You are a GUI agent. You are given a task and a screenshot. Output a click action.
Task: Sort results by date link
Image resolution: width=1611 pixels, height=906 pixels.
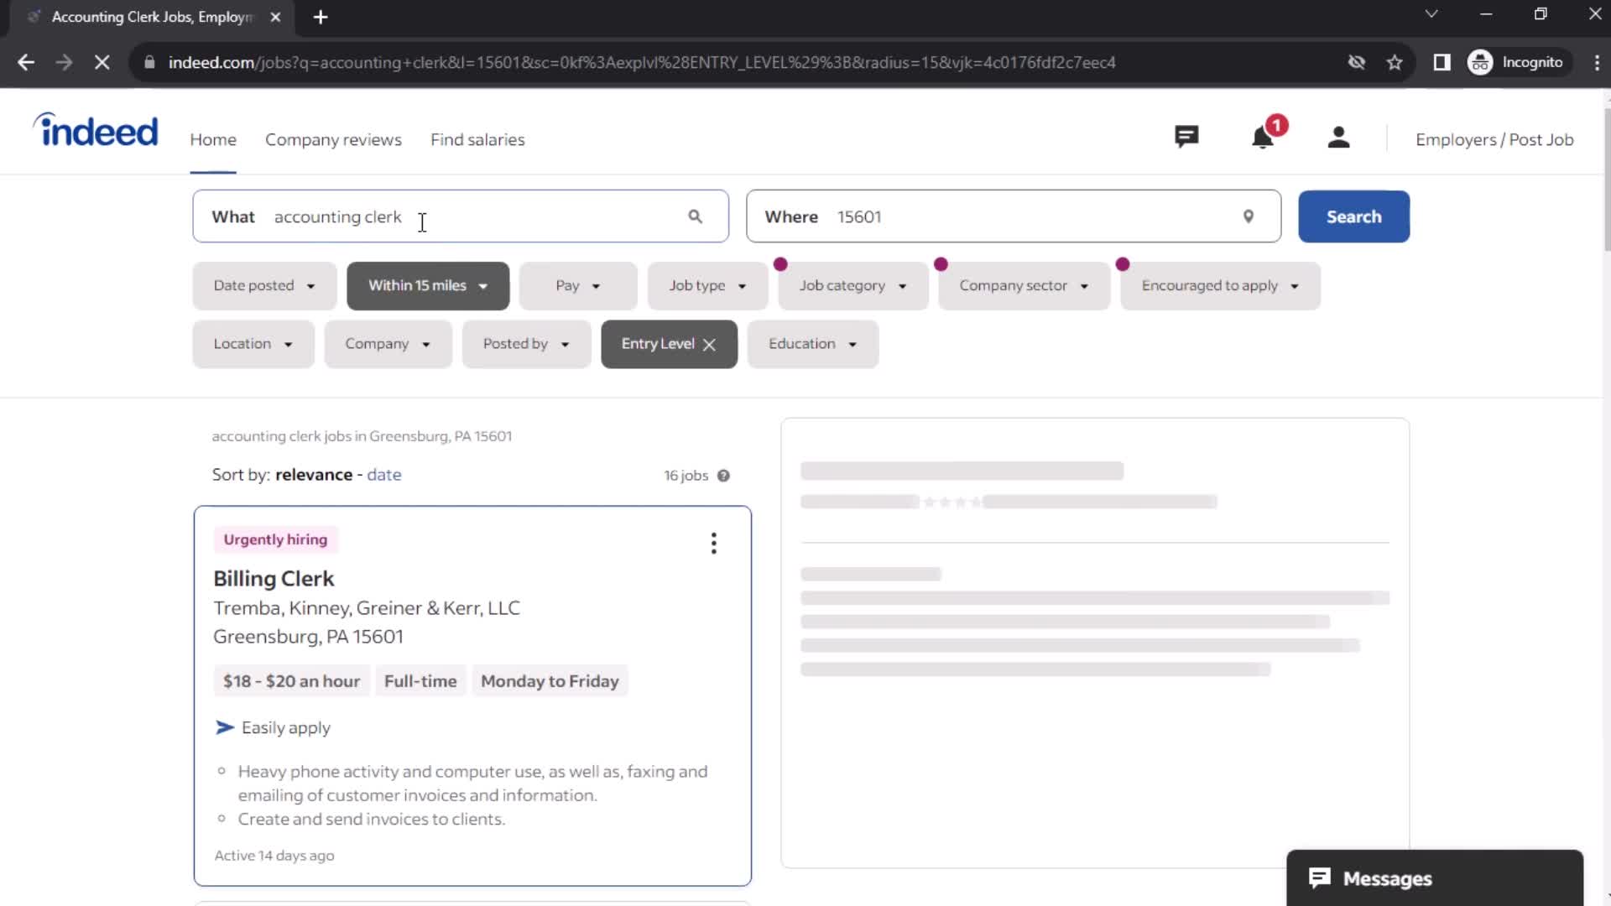click(x=384, y=475)
